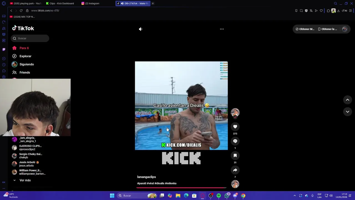Click the Obtener la app button
The image size is (355, 200).
coord(328,29)
